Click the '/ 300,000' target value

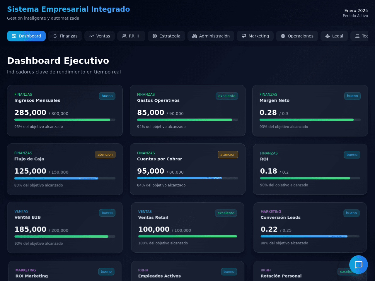tap(59, 114)
